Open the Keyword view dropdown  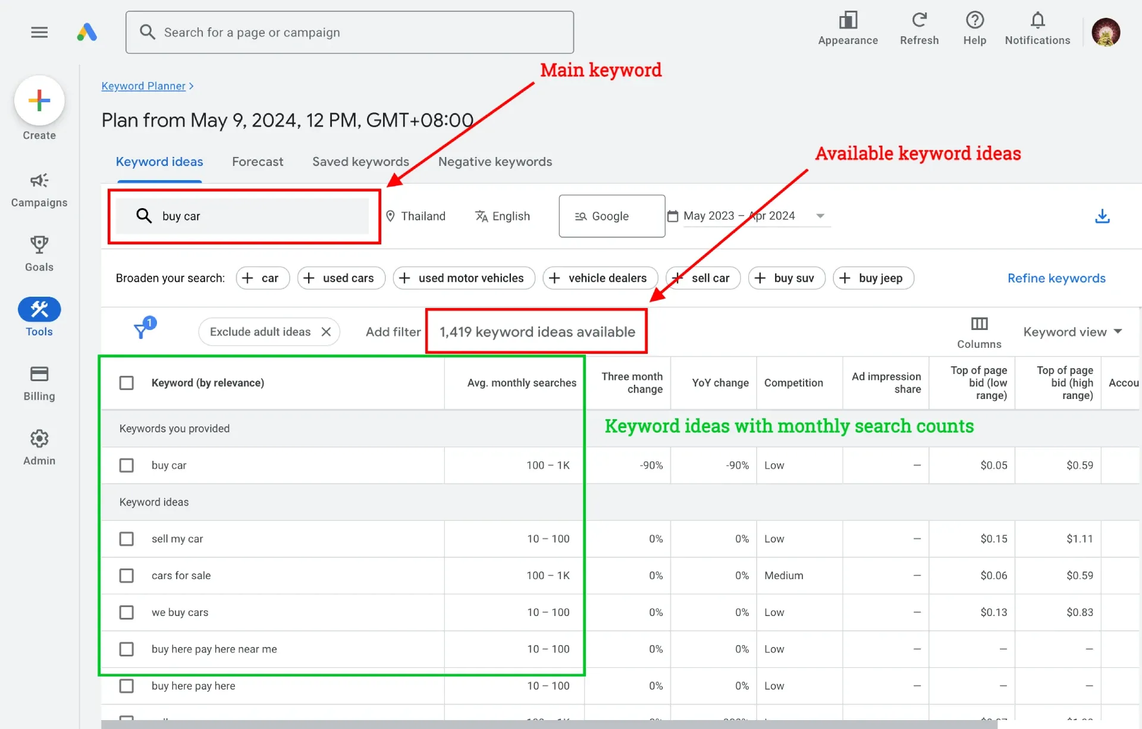1072,332
